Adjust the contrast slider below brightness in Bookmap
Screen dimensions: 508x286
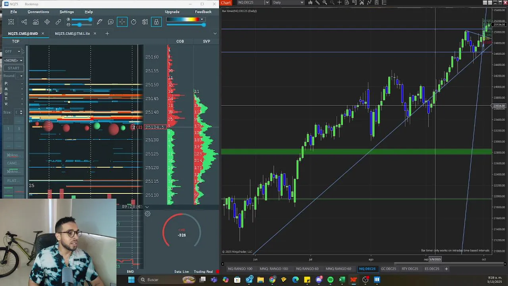click(x=81, y=25)
